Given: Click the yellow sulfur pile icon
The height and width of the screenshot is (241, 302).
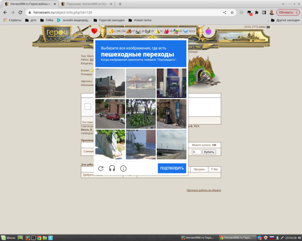Looking at the screenshot, I should (157, 31).
